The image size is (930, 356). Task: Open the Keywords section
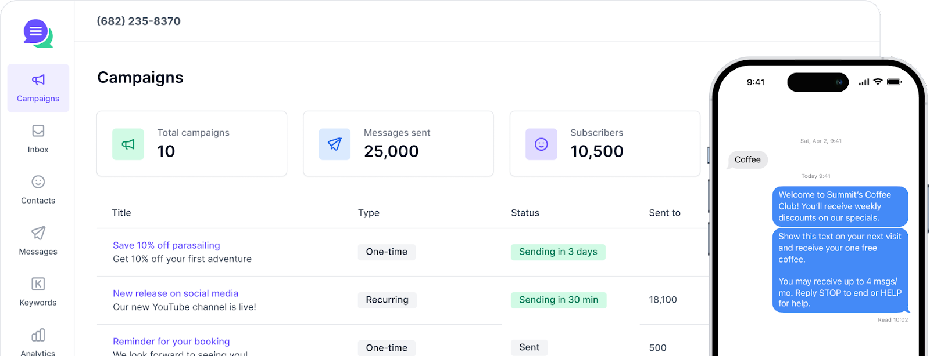(38, 292)
